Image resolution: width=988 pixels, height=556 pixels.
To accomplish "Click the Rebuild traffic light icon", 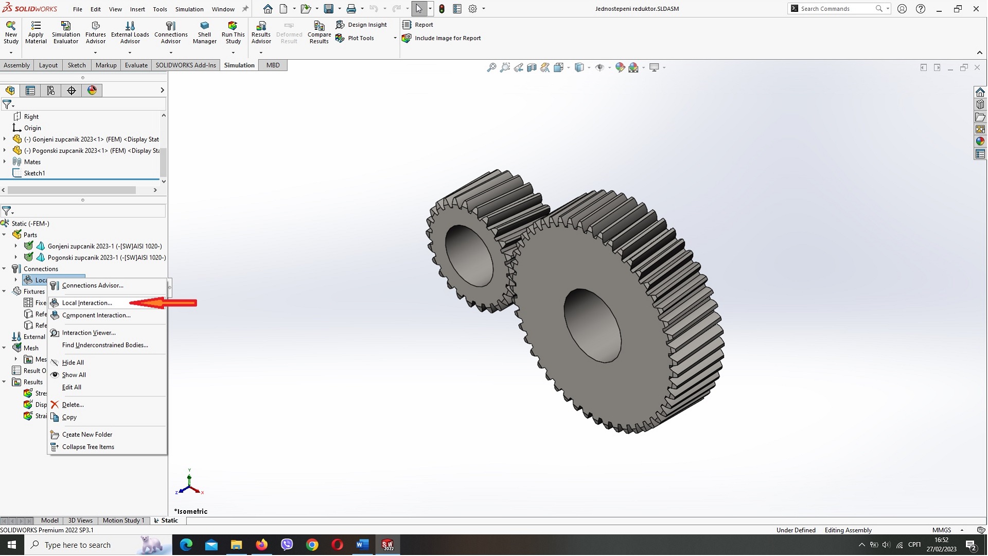I will click(x=442, y=9).
